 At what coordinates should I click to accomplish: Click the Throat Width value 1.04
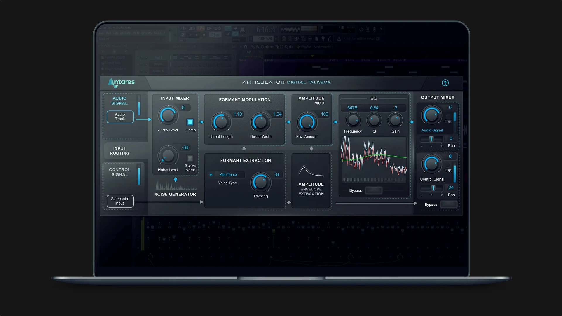click(277, 114)
